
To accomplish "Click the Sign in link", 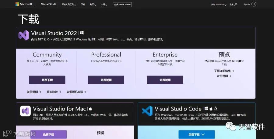I will 246,4.
